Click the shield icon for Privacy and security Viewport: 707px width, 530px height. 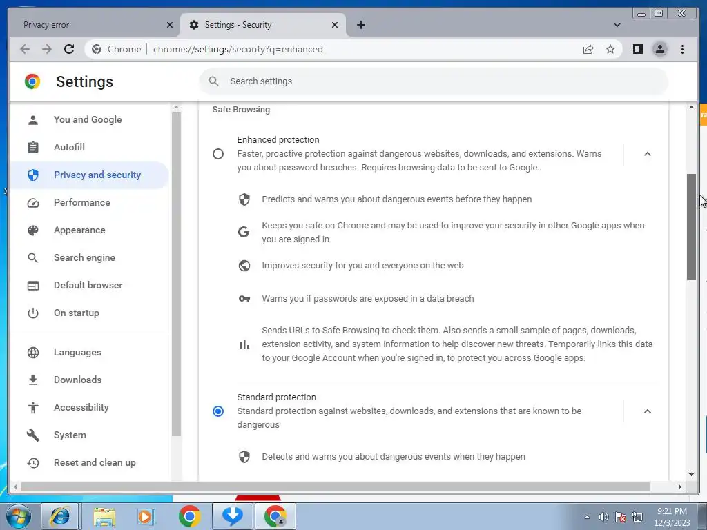tap(33, 175)
